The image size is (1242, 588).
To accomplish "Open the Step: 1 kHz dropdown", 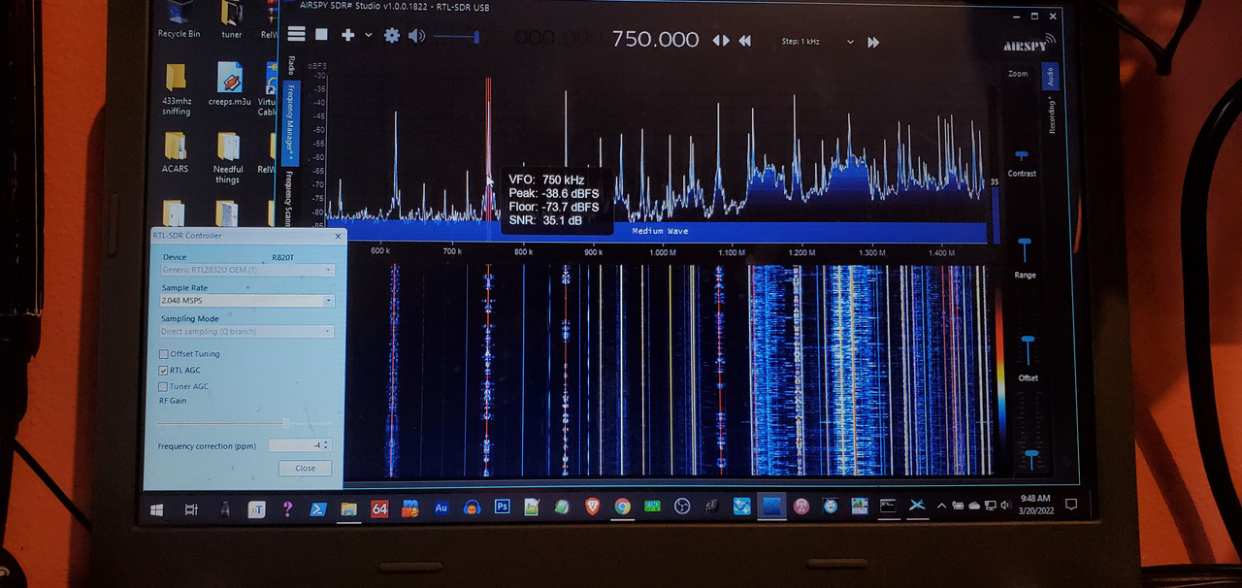I will [x=819, y=42].
